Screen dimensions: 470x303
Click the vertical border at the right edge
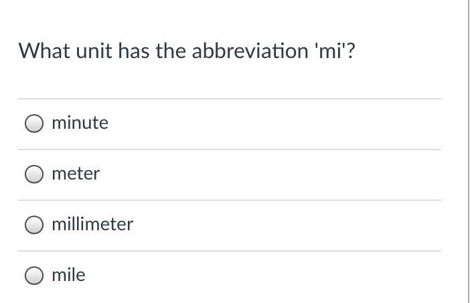(x=466, y=151)
